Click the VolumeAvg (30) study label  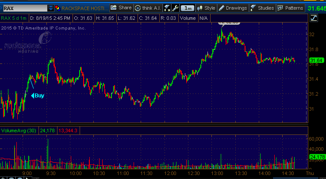pos(19,131)
